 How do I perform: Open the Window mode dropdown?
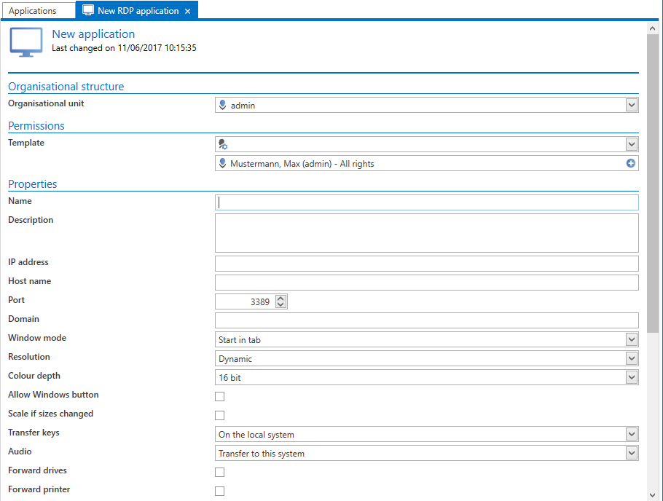[x=632, y=339]
